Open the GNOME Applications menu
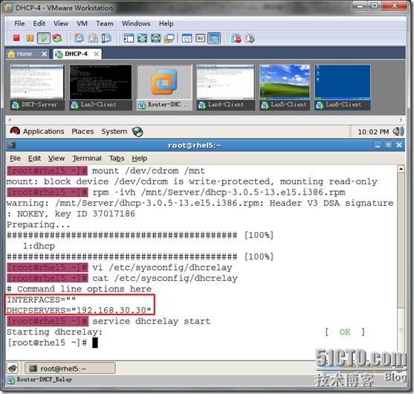This screenshot has width=414, height=394. tap(44, 132)
